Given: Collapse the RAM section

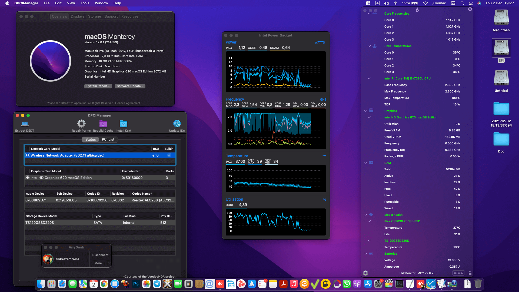Looking at the screenshot, I should 366,163.
